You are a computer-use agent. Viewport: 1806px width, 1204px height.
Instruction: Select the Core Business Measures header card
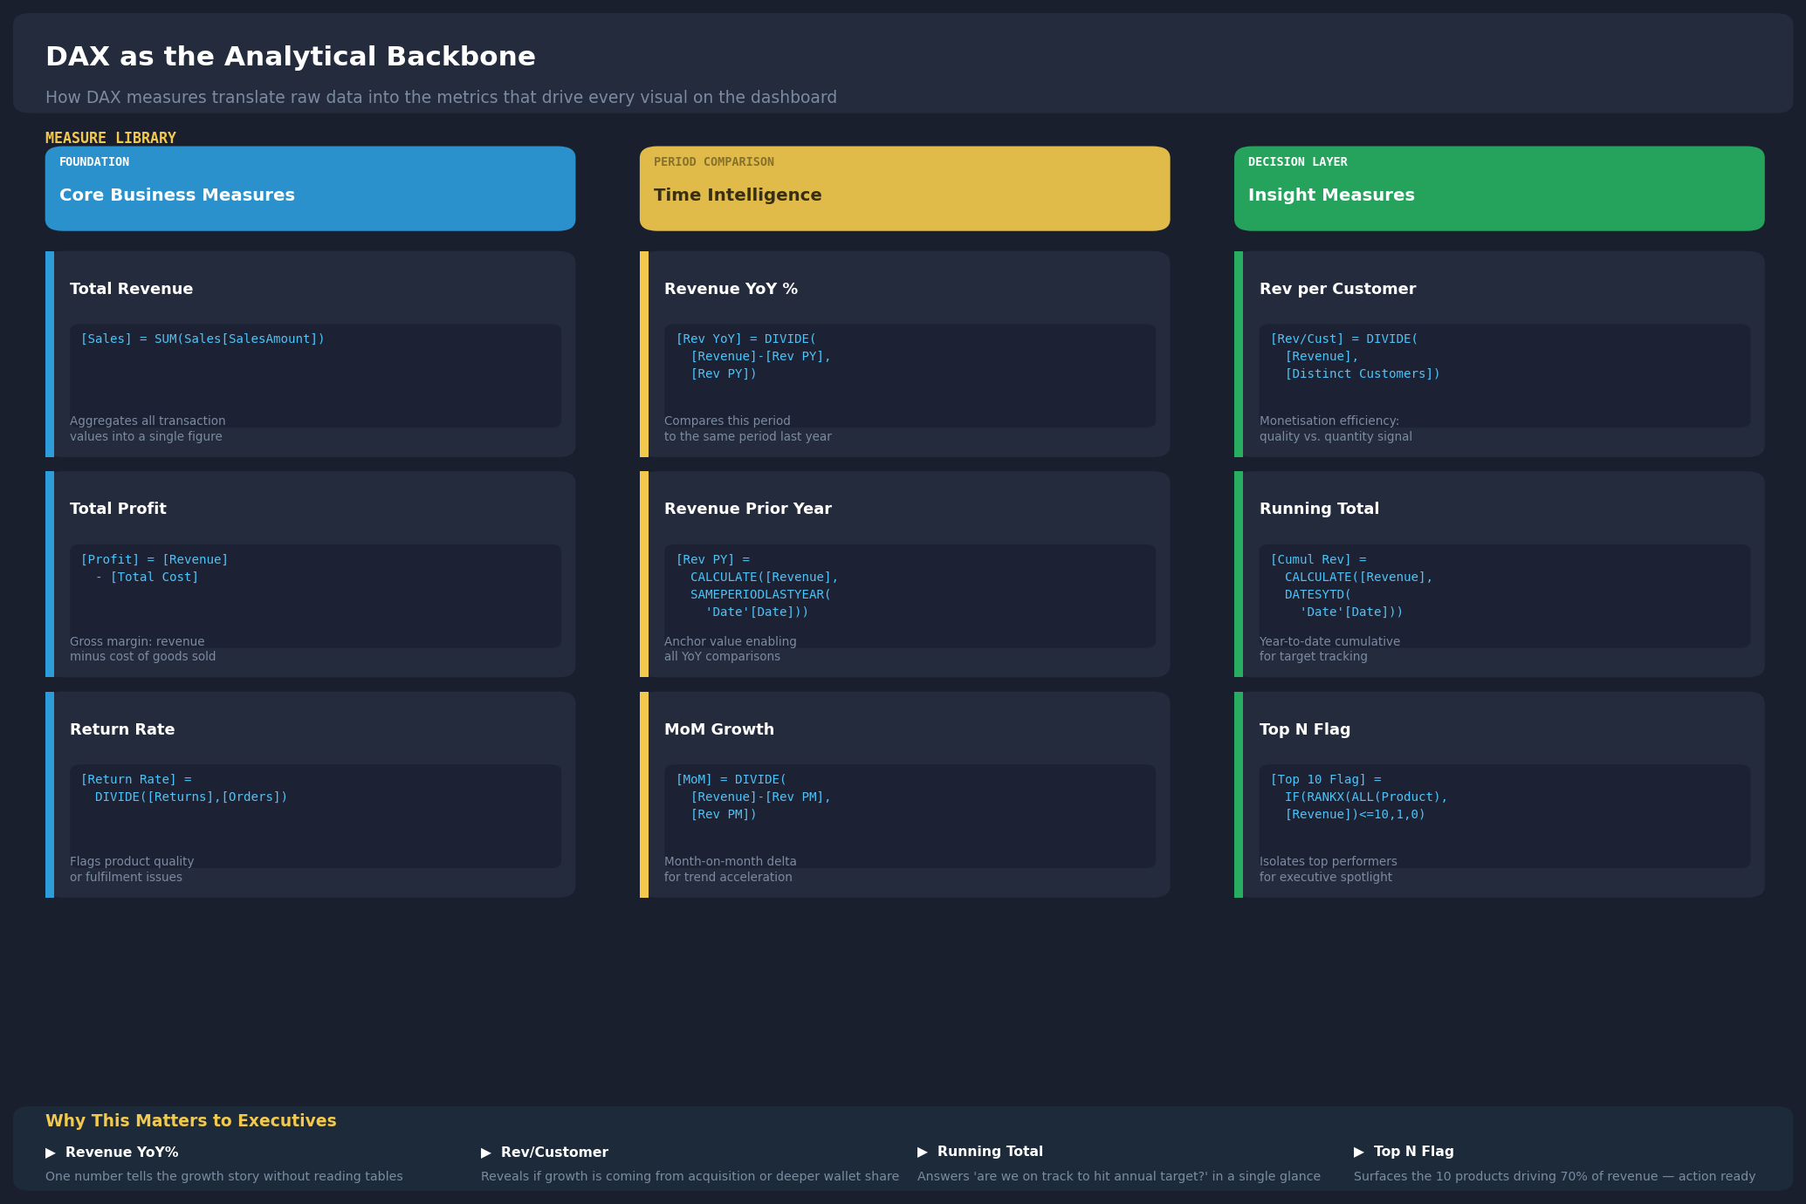click(x=310, y=188)
